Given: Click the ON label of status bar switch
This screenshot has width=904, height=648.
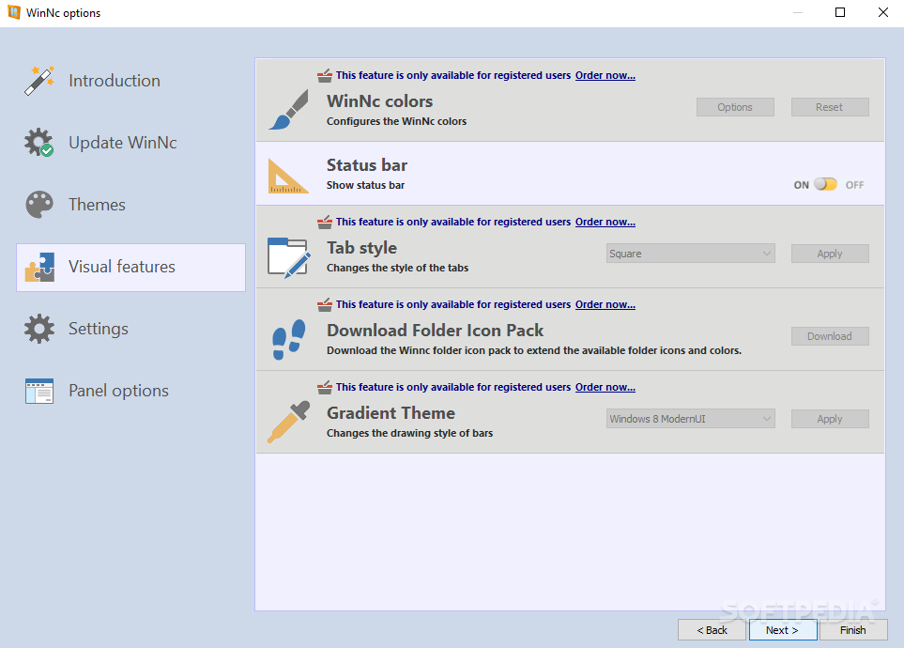Looking at the screenshot, I should pos(802,185).
